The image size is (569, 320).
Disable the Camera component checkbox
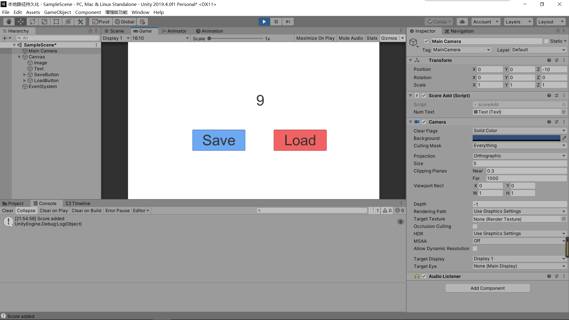click(424, 122)
